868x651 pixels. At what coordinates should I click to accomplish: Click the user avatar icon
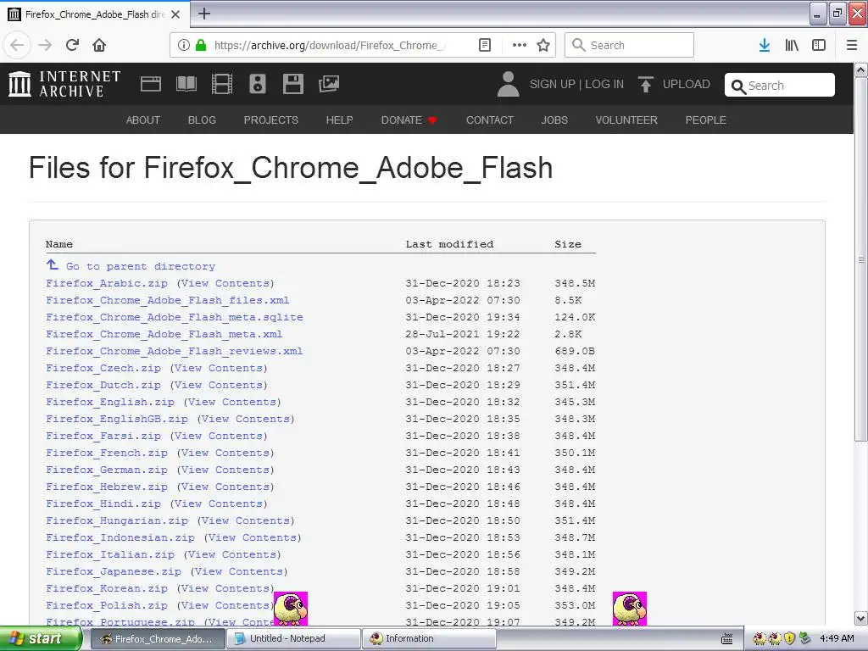tap(509, 84)
